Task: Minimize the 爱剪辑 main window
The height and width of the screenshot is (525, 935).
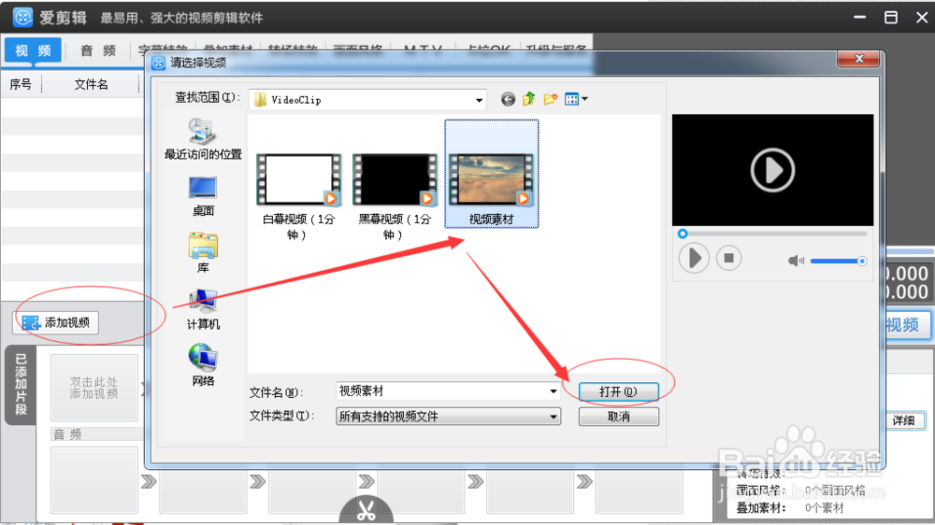Action: 859,17
